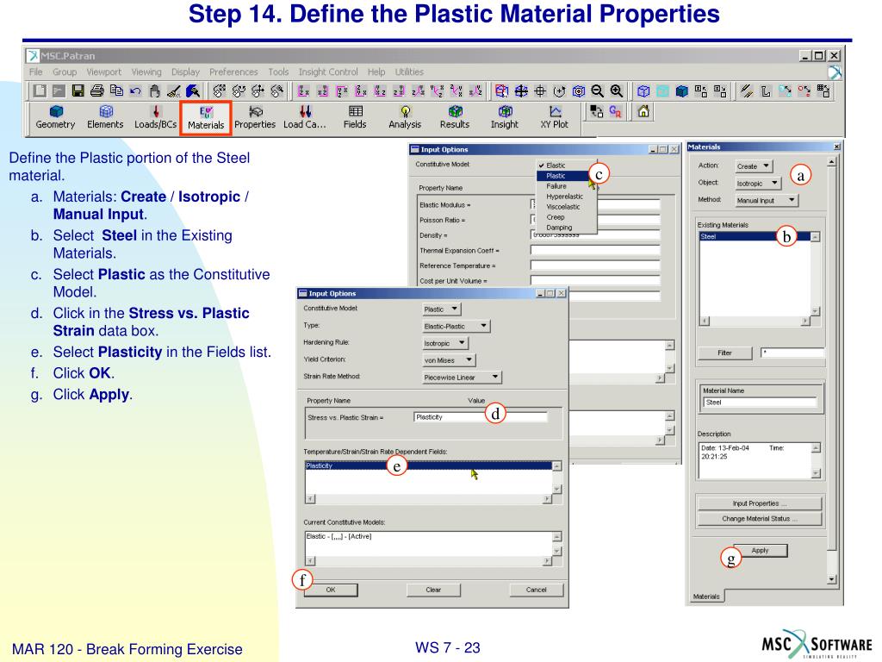Screen dimensions: 882x662
Task: Click the File New toolbar icon
Action: click(x=40, y=91)
